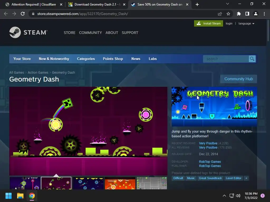Select the Level Editor tag
This screenshot has height=202, width=270.
(234, 178)
